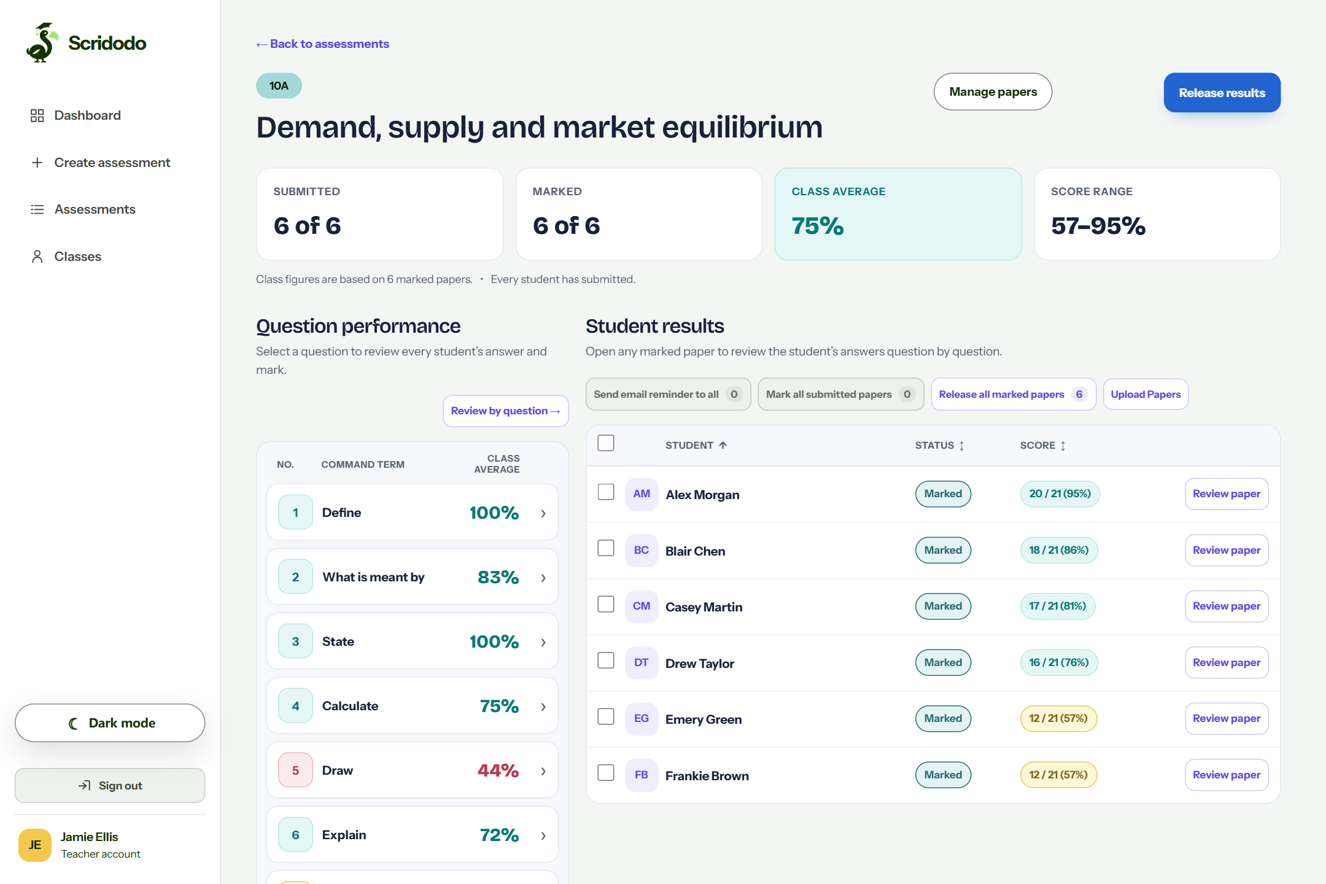Expand question 3 State chevron
1326x884 pixels.
click(x=543, y=642)
